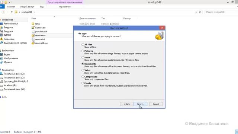
Task: Click the new-folder quick access icon
Action: pos(6,2)
